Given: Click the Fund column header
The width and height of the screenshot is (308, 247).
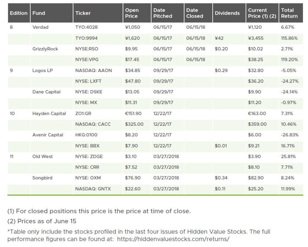Looking at the screenshot, I should click(x=39, y=13).
